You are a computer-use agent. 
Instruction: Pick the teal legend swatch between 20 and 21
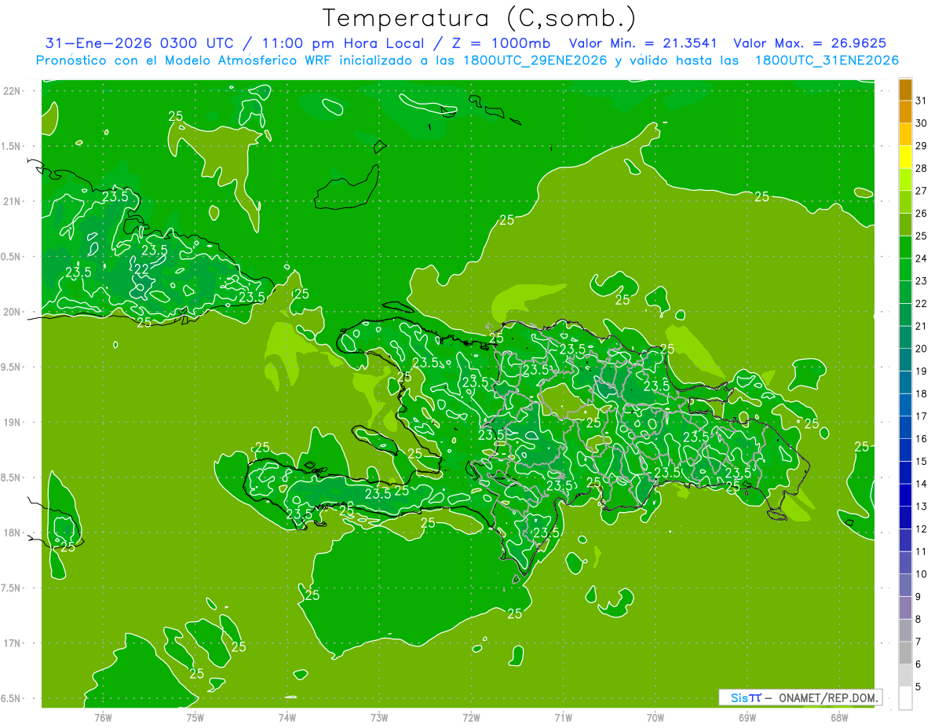click(x=905, y=338)
